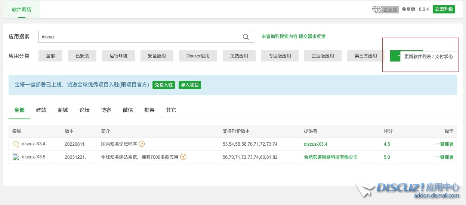Viewport: 466px width, 205px height.
Task: Click the 名称 column header
Action: click(16, 131)
